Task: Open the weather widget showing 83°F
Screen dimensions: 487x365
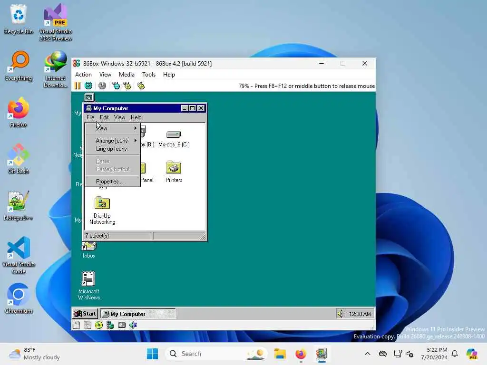Action: [34, 354]
